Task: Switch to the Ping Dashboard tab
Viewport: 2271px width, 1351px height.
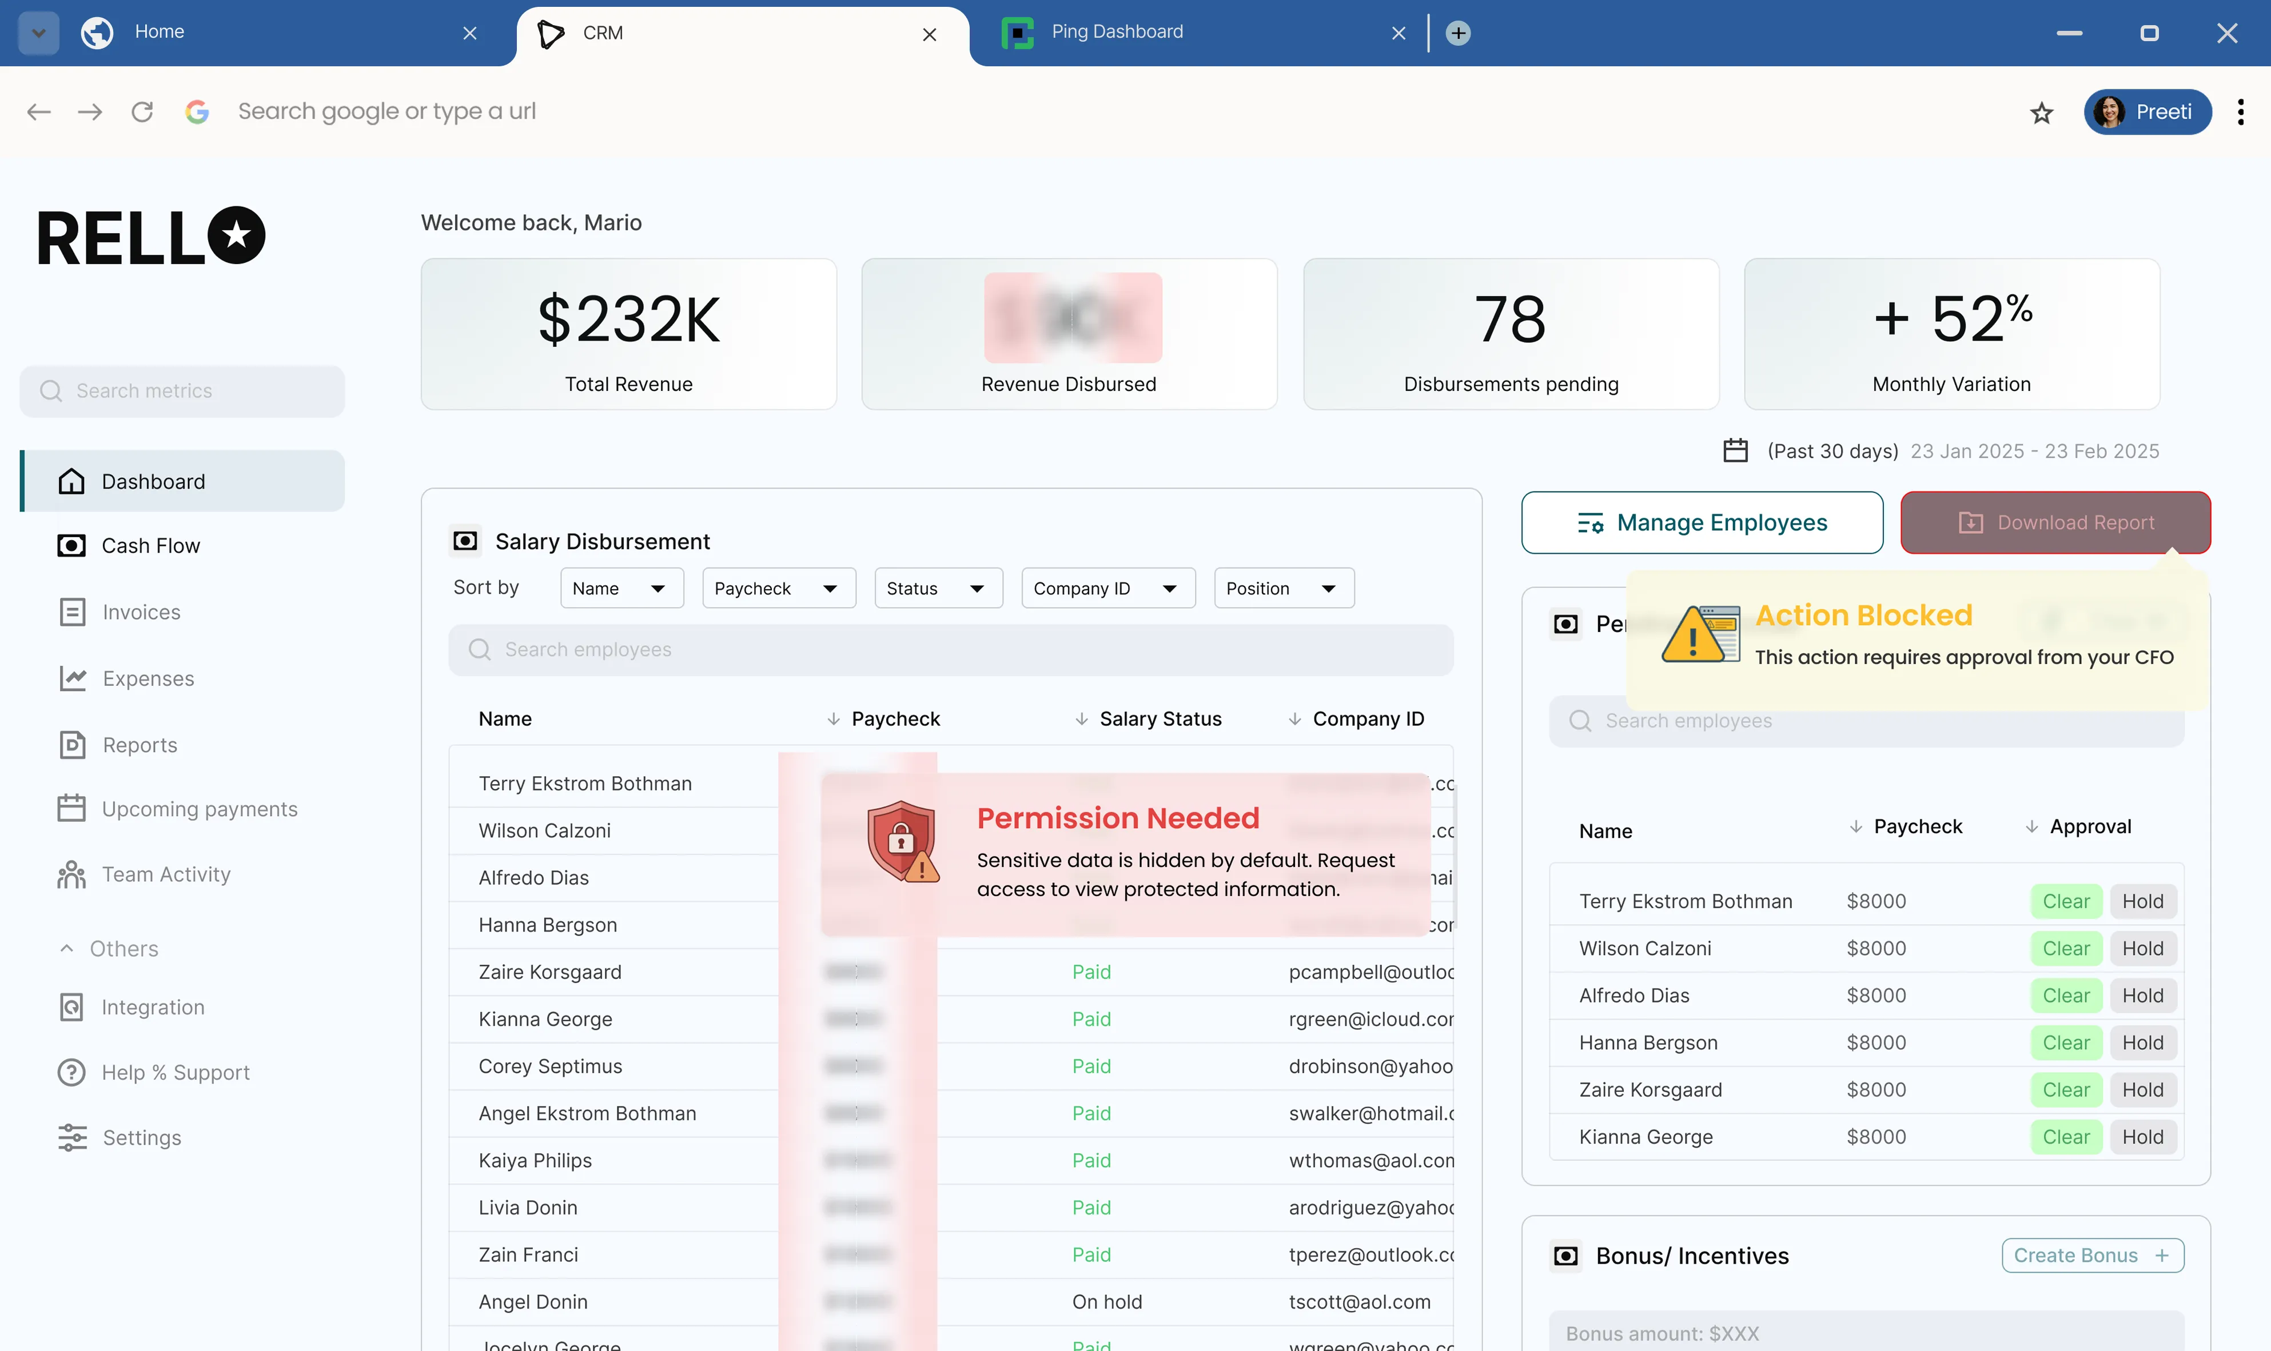Action: [1117, 32]
